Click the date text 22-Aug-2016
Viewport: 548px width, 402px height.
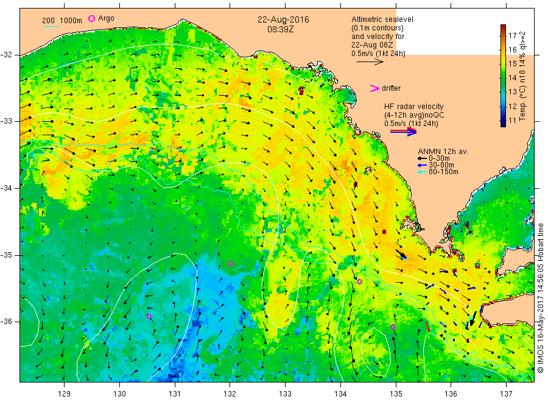pos(283,19)
